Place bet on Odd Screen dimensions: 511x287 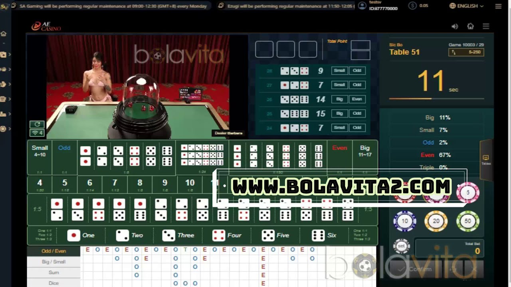pyautogui.click(x=64, y=157)
